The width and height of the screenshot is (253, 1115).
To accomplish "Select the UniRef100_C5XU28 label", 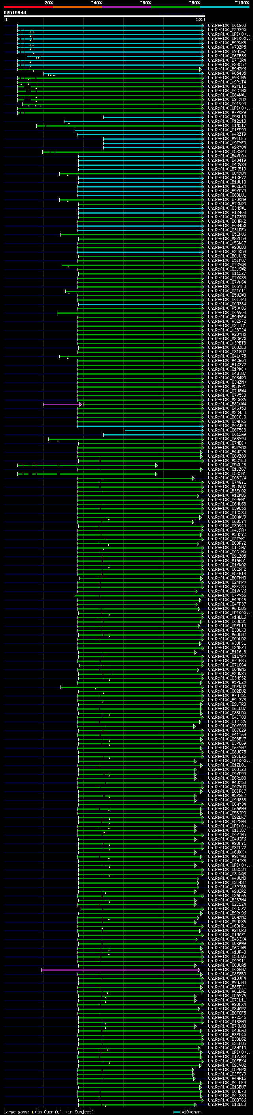I will 227,465.
